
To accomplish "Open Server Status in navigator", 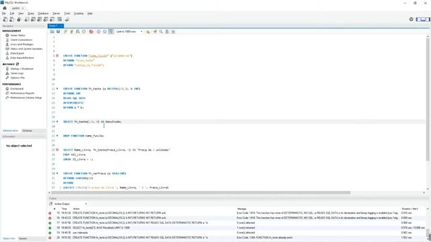I will tap(18, 36).
